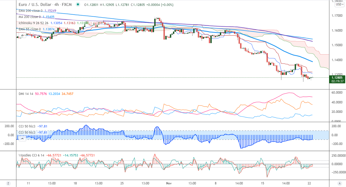Click the Nov time axis label
The height and width of the screenshot is (187, 346).
tap(169, 183)
